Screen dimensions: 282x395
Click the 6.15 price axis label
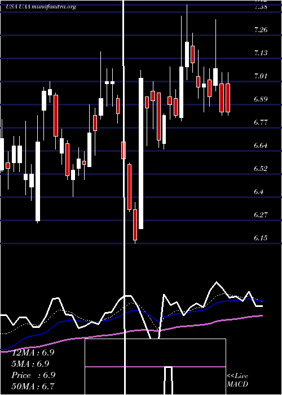click(x=261, y=238)
